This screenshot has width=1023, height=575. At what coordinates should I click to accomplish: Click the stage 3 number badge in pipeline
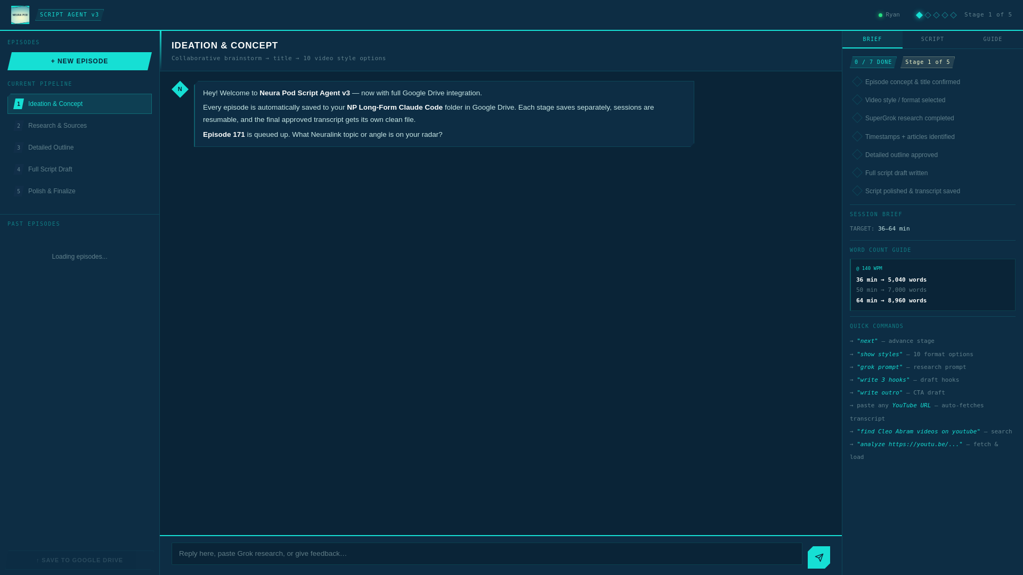tap(19, 147)
